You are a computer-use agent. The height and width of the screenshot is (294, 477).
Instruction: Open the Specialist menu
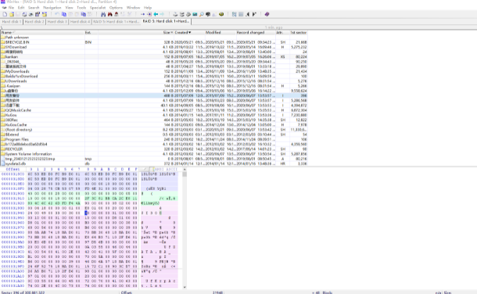pyautogui.click(x=98, y=8)
